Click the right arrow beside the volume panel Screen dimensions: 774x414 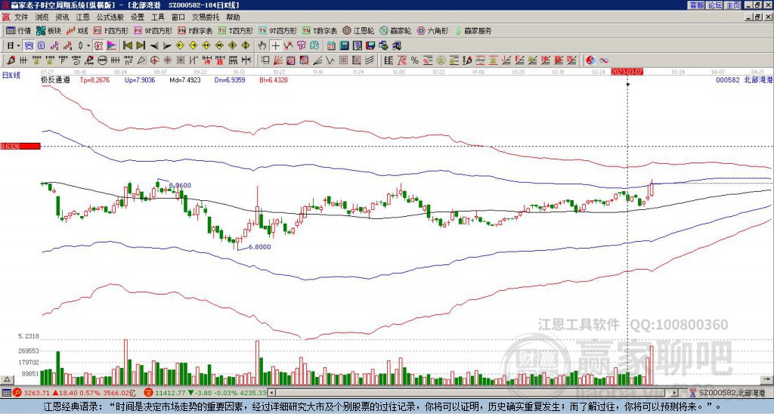(767, 379)
